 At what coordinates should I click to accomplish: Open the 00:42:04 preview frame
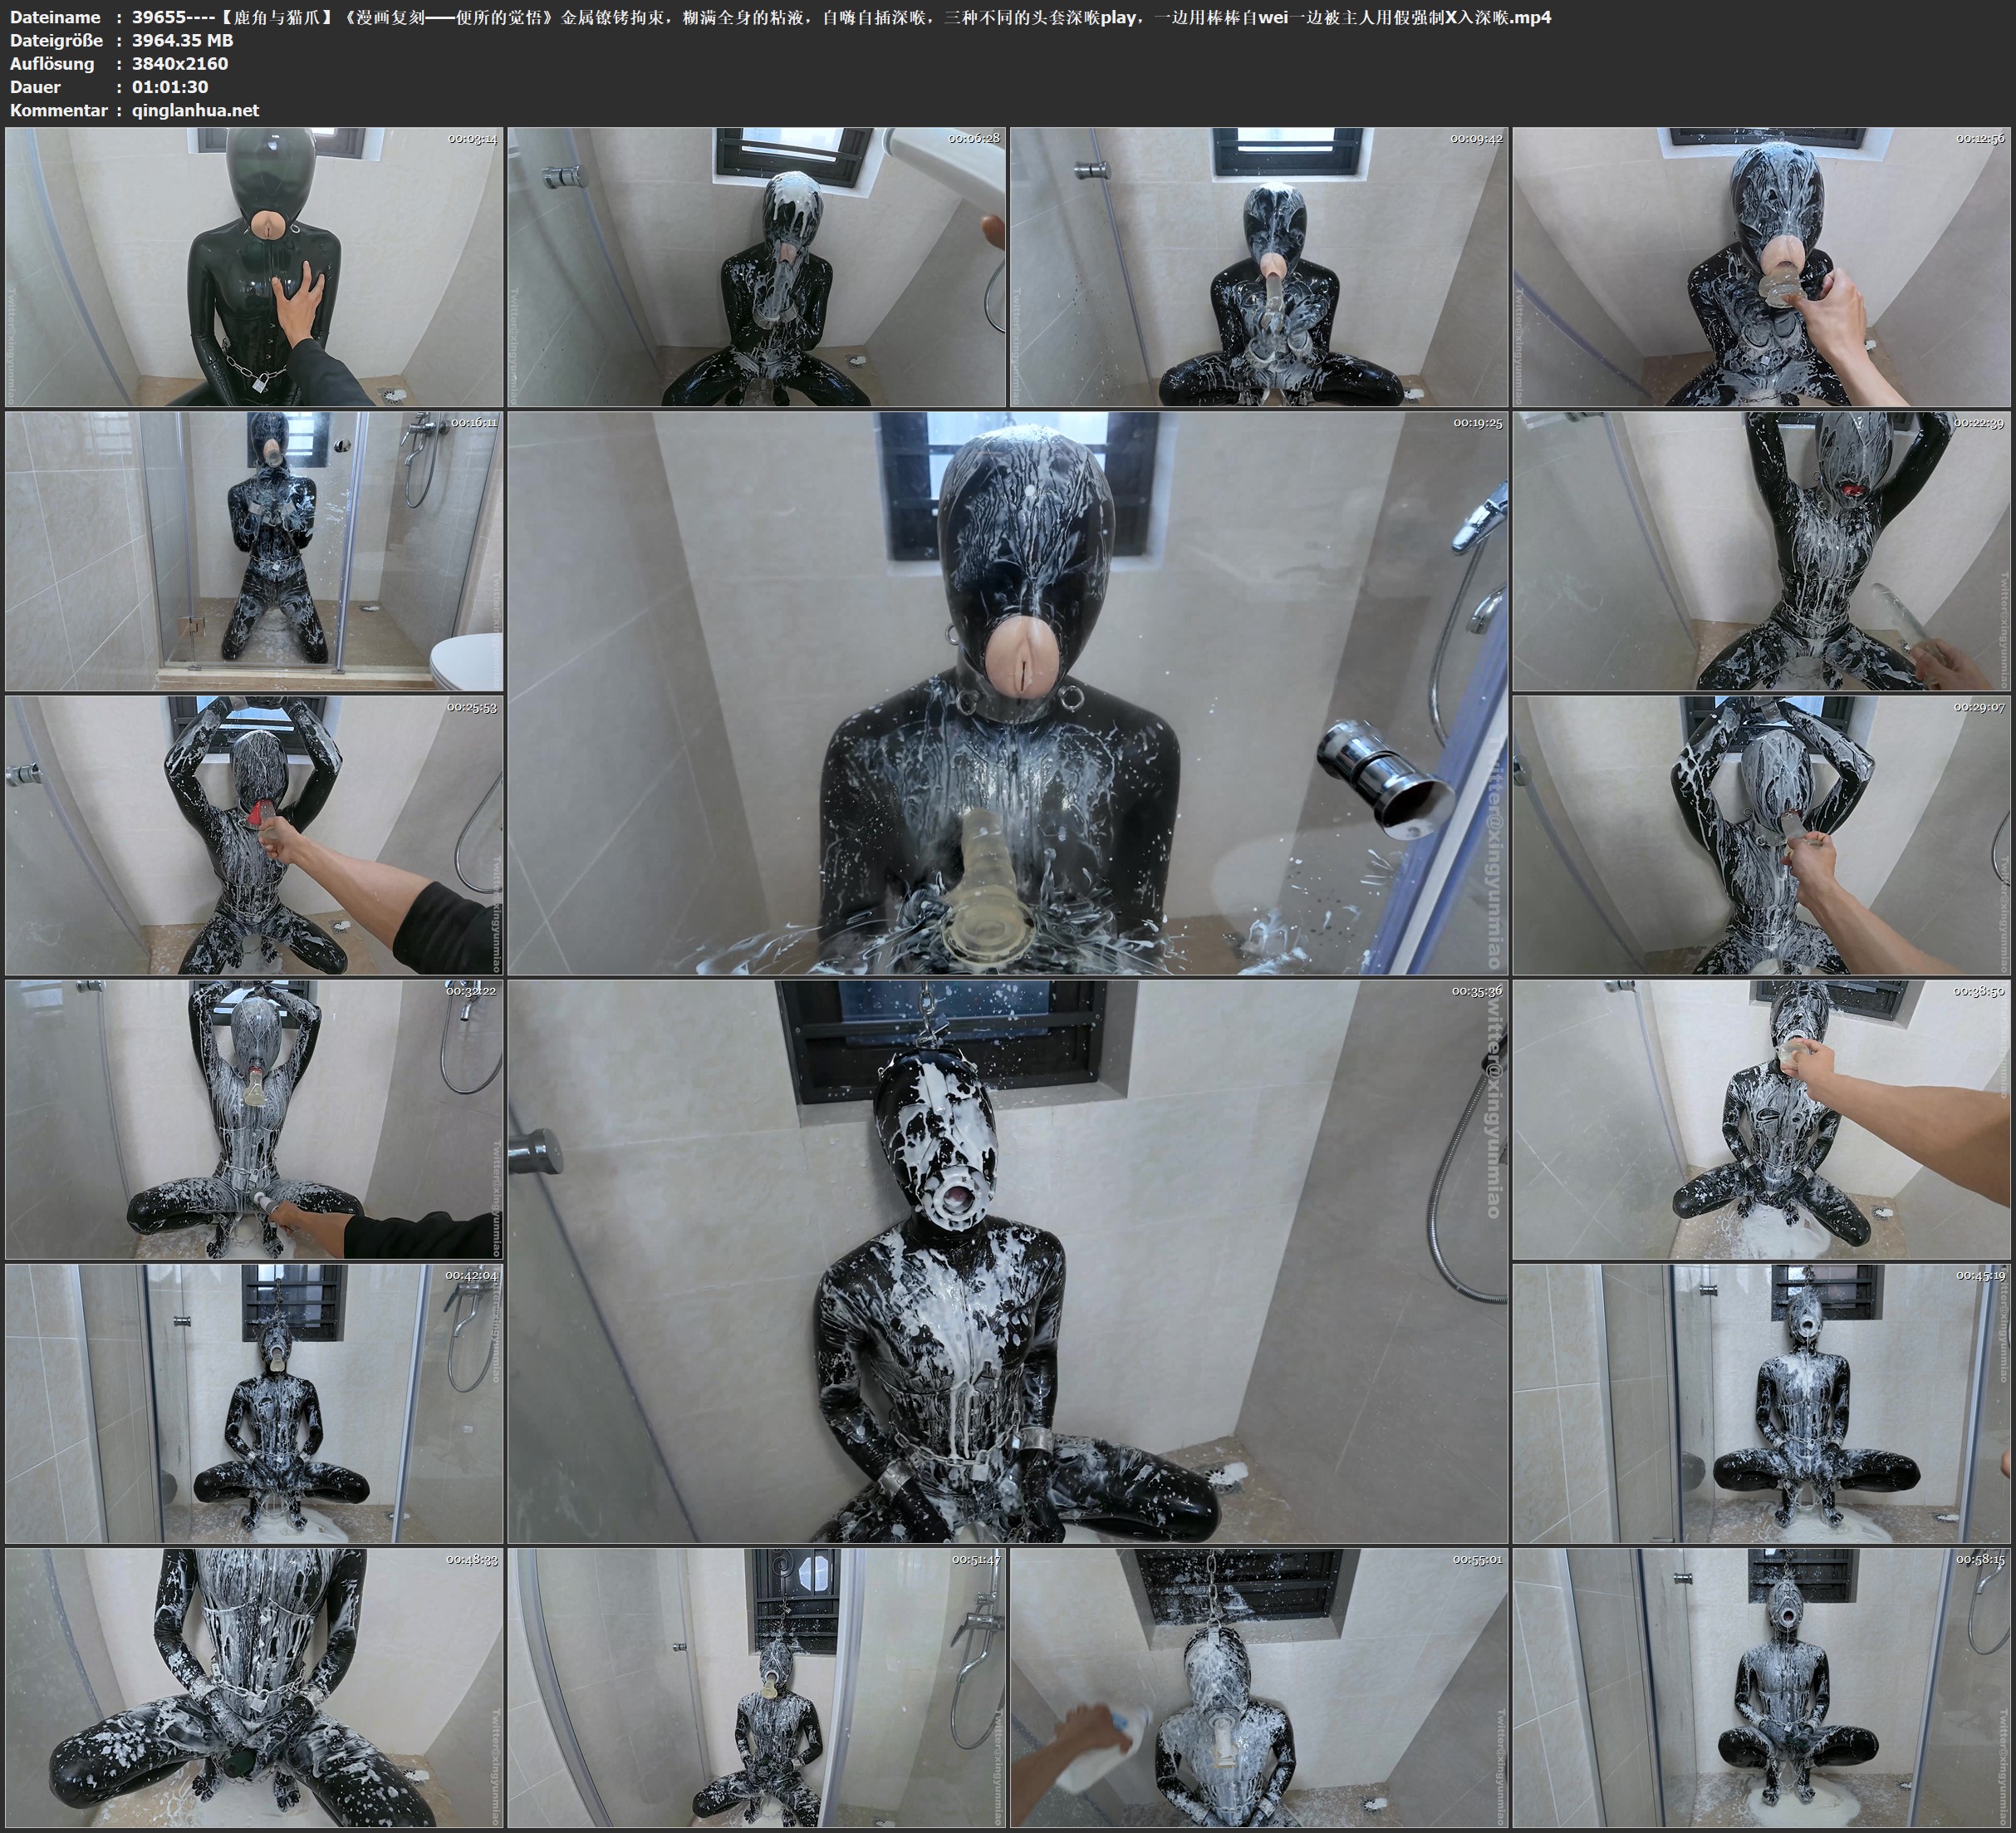point(254,1403)
